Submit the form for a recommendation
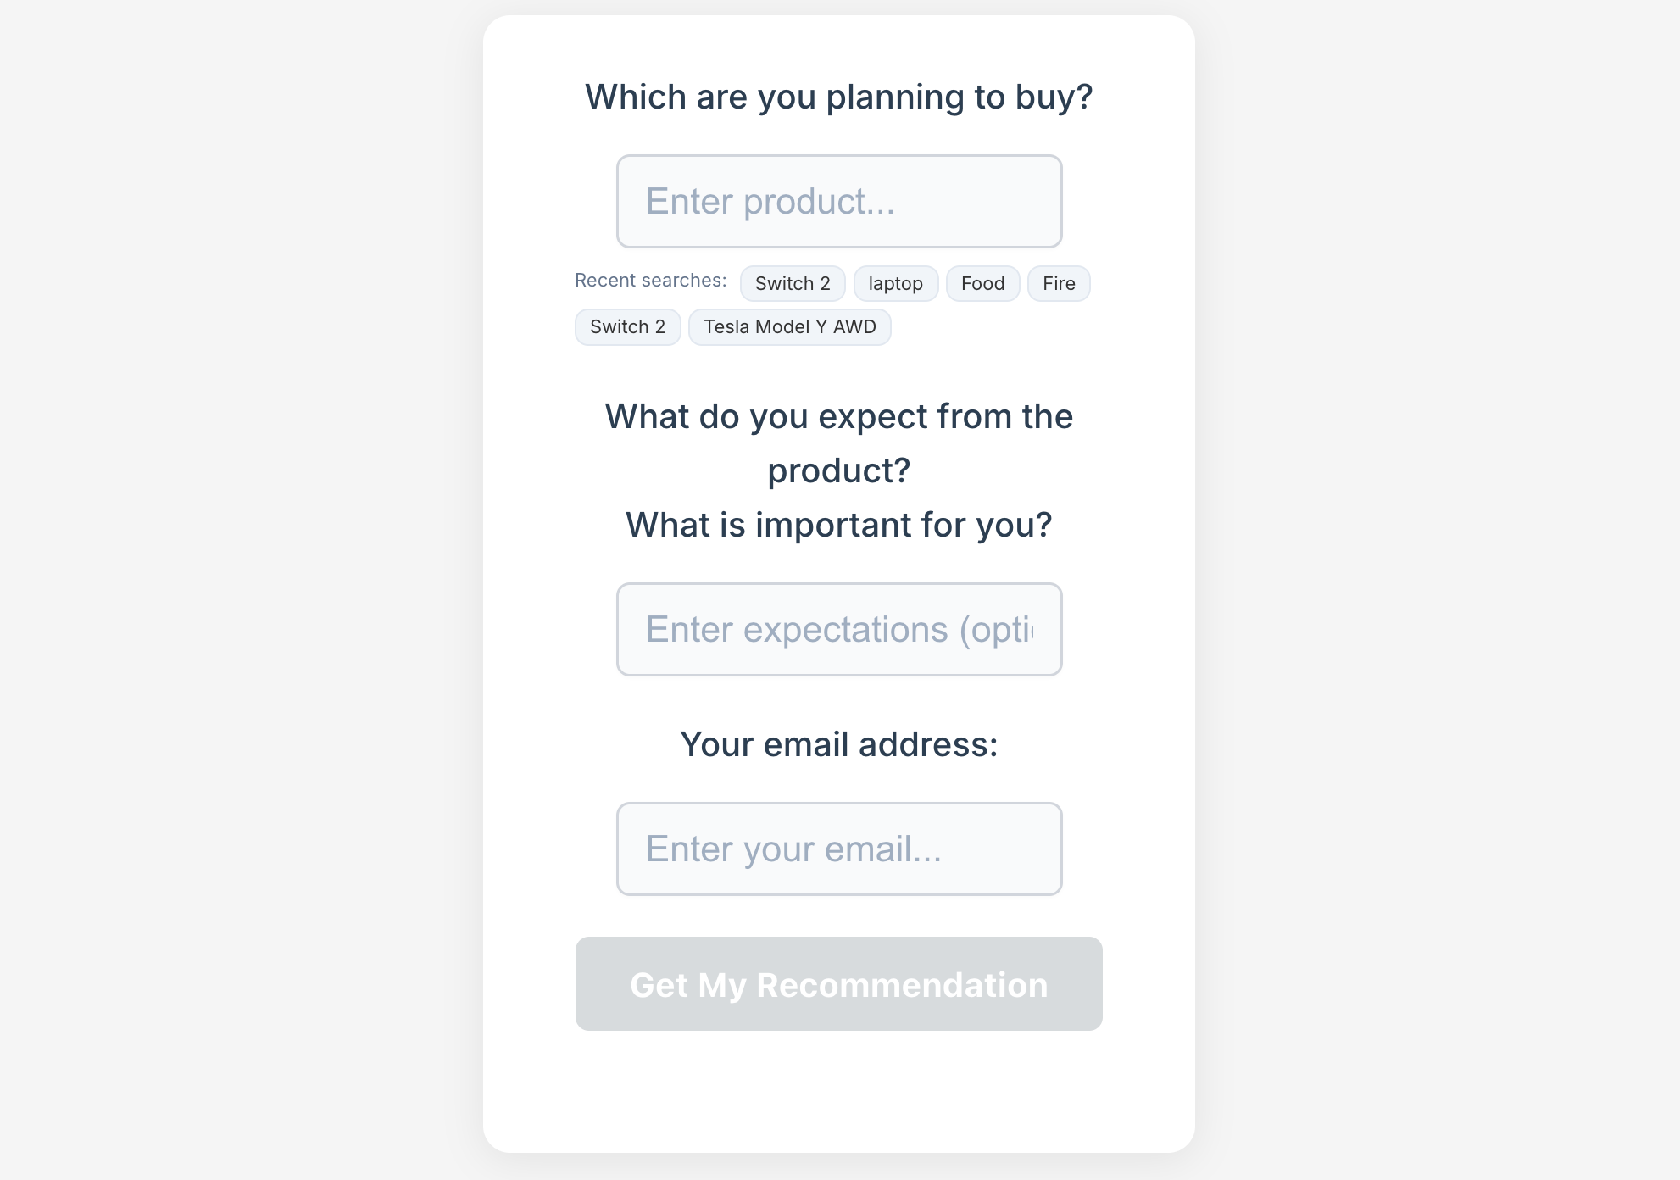Screen dimensions: 1680x1180 [x=838, y=984]
